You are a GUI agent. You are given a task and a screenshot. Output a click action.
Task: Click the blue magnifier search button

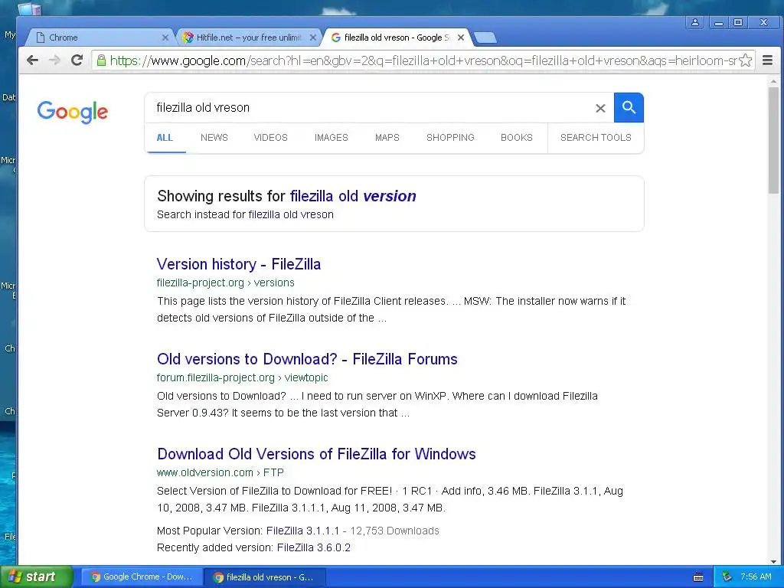[x=629, y=107]
